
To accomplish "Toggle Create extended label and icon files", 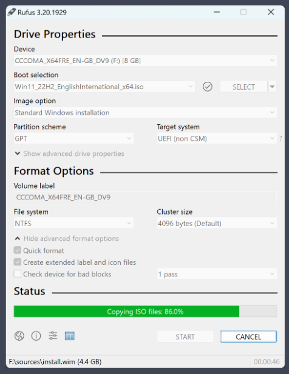I will click(18, 262).
